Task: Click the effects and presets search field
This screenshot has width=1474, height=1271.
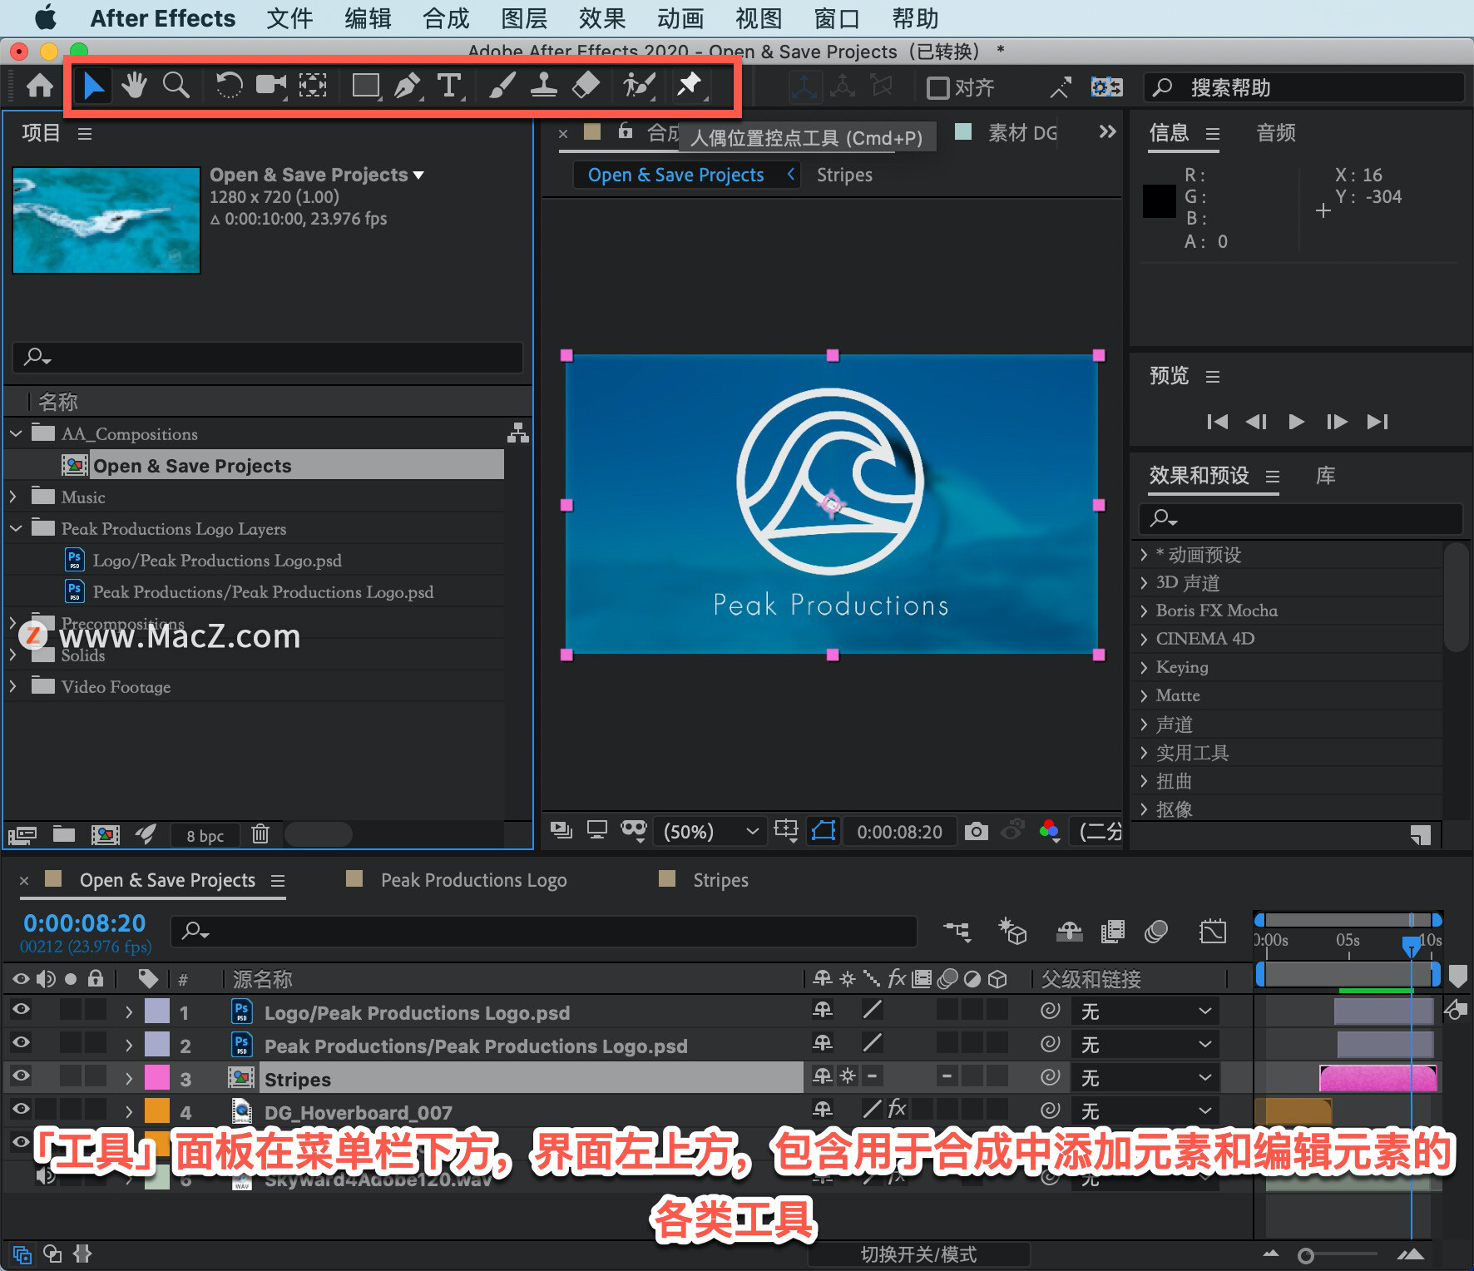Action: pos(1300,518)
